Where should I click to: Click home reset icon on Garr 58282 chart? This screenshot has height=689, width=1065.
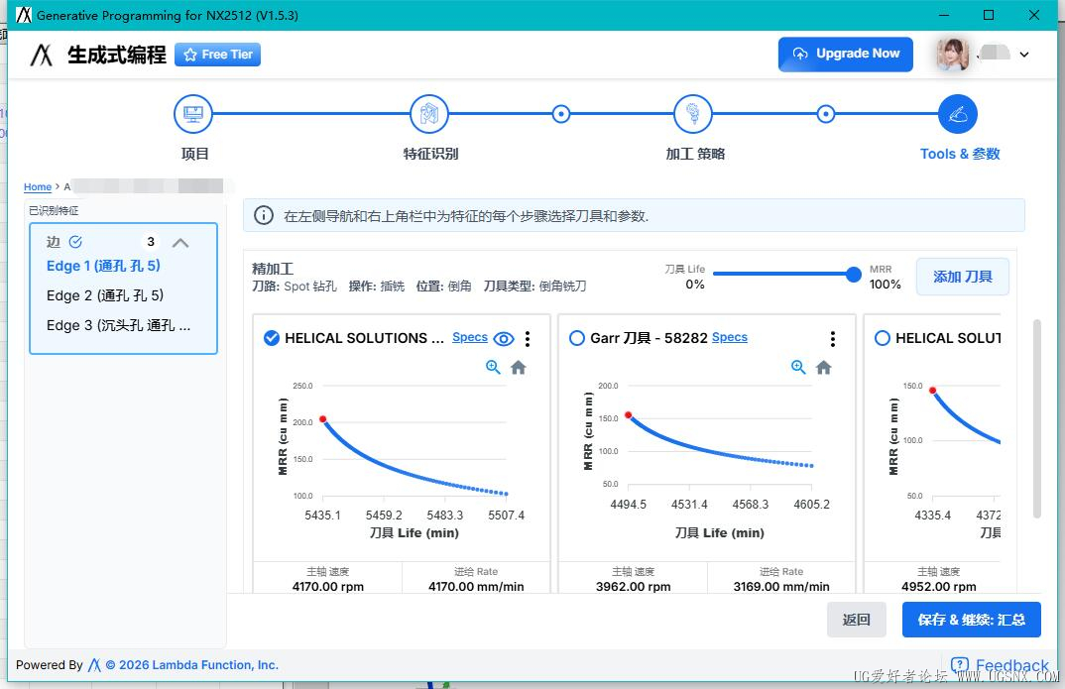click(x=824, y=367)
